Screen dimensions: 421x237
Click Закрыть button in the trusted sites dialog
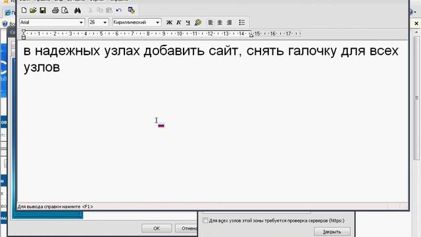(x=332, y=232)
